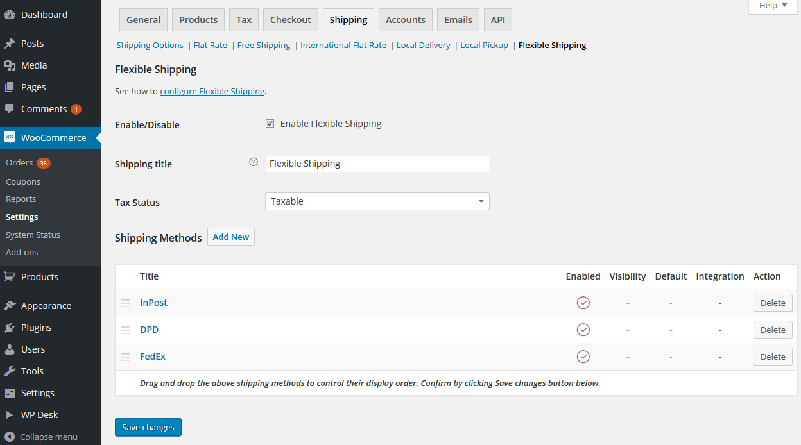Click the drag handle icon for InPost
Screen dimensions: 801x445
(126, 303)
